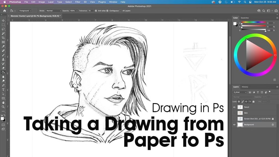This screenshot has width=279, height=157.
Task: Uncheck the Anti-alias checkbox
Action: coord(96,11)
